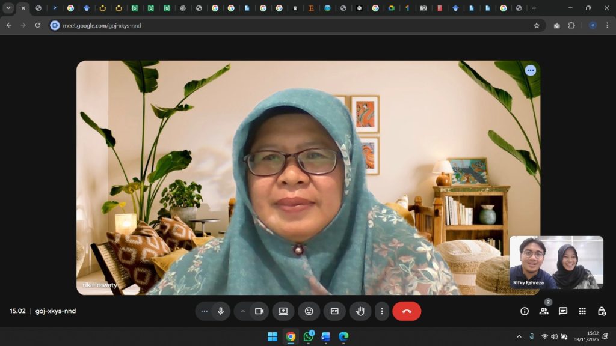Expand video settings chevron beside camera
This screenshot has width=616, height=346.
[x=243, y=311]
